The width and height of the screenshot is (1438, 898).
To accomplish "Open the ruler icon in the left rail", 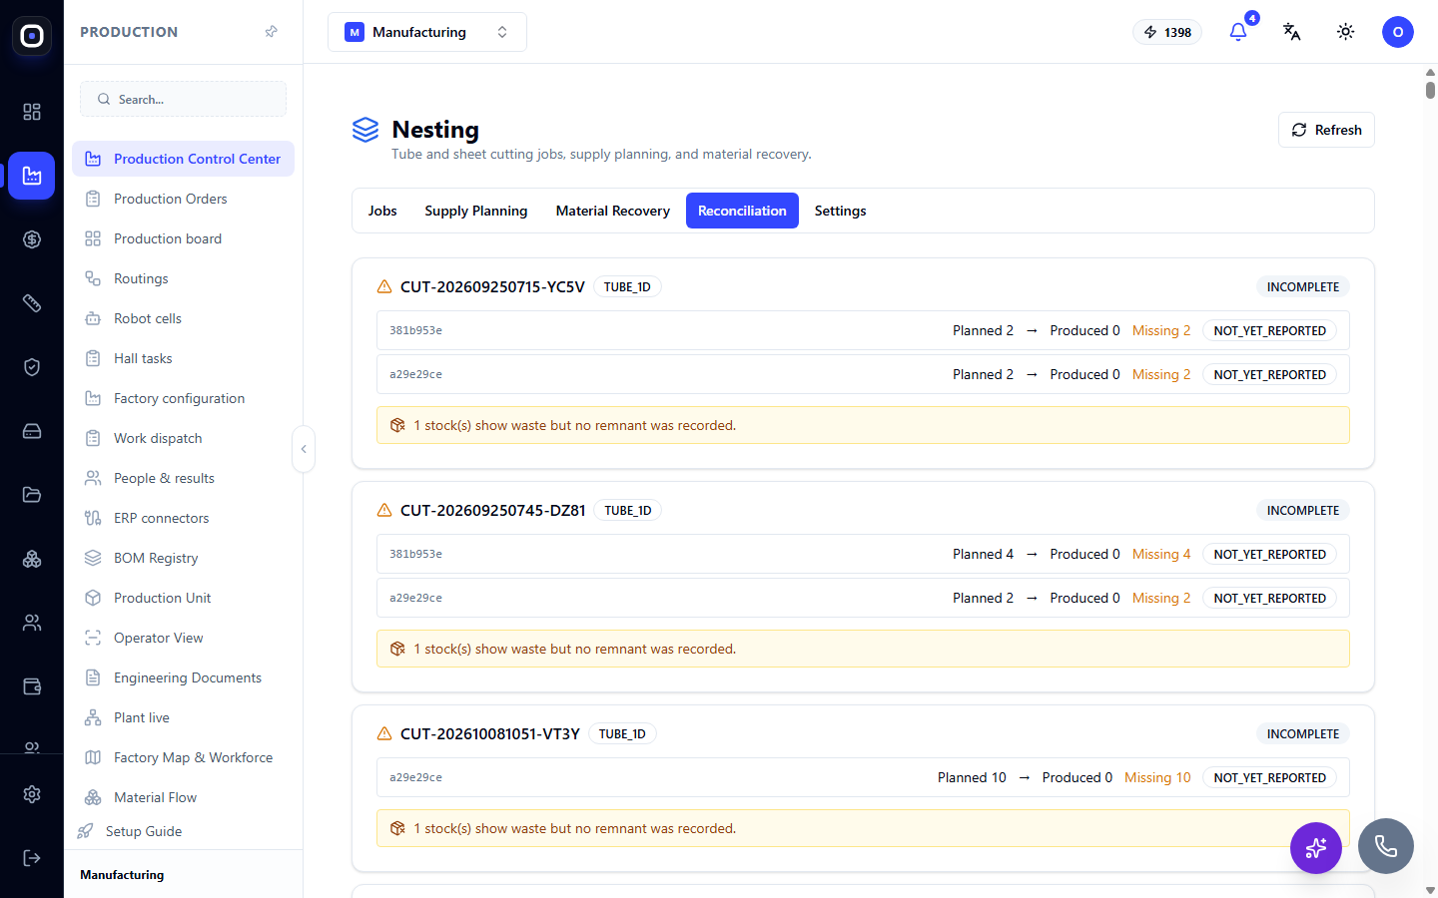I will pos(32,303).
